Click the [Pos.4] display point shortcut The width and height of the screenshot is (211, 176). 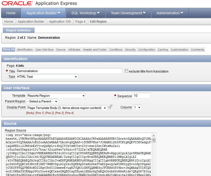(69, 113)
